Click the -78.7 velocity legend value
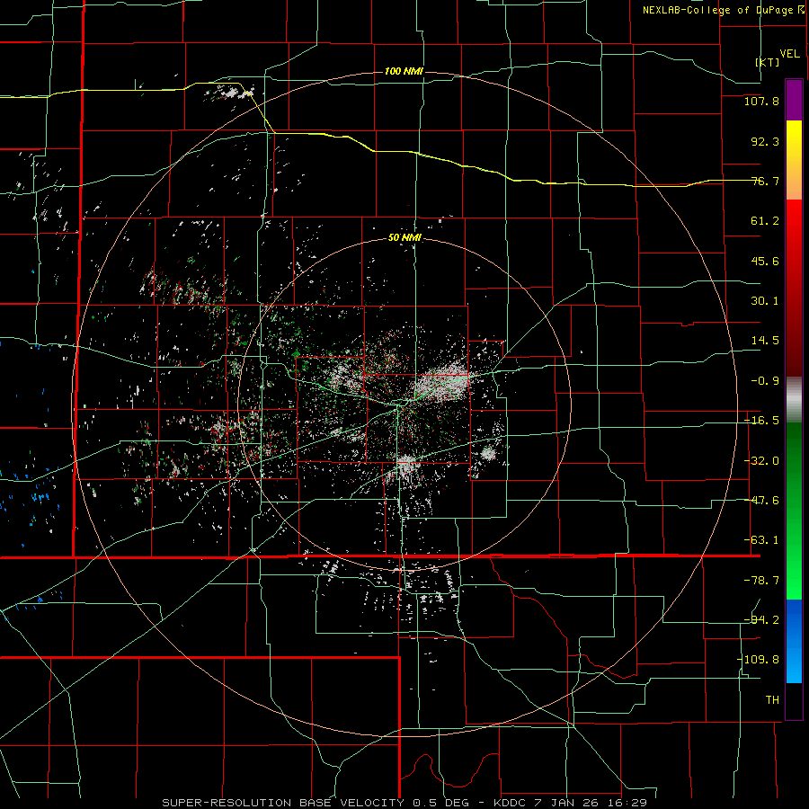809x809 pixels. coord(761,581)
